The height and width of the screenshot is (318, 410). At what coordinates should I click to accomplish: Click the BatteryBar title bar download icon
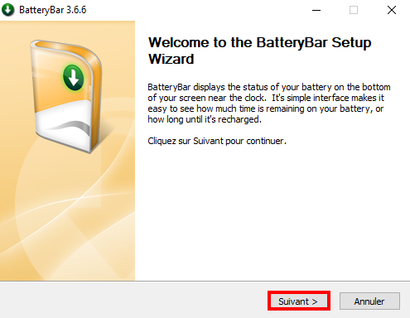pyautogui.click(x=7, y=10)
